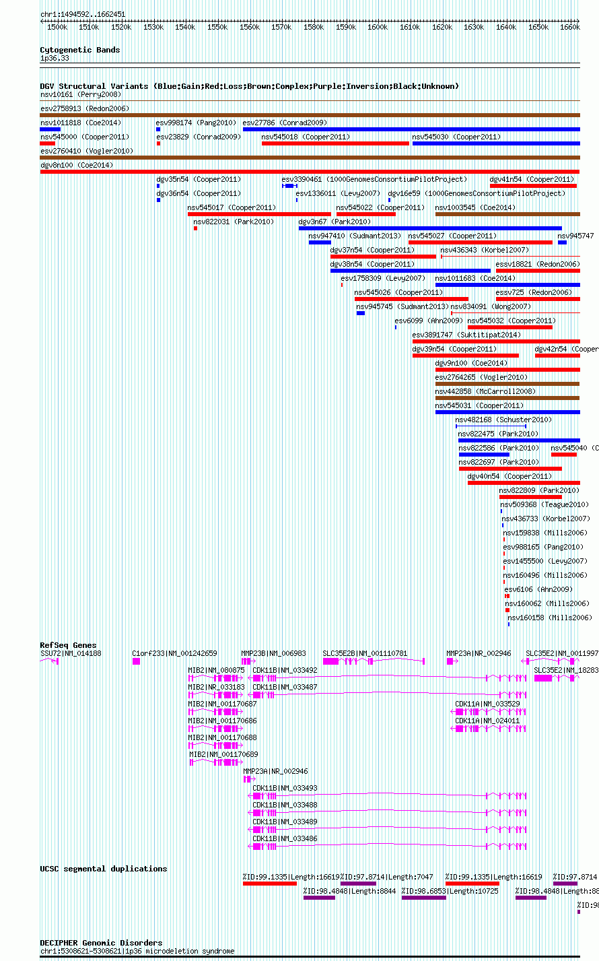Click SSU72|NM_014188 gene label
Image resolution: width=599 pixels, height=961 pixels.
pos(71,653)
